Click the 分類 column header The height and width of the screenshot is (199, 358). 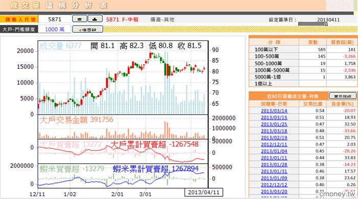[x=274, y=42]
